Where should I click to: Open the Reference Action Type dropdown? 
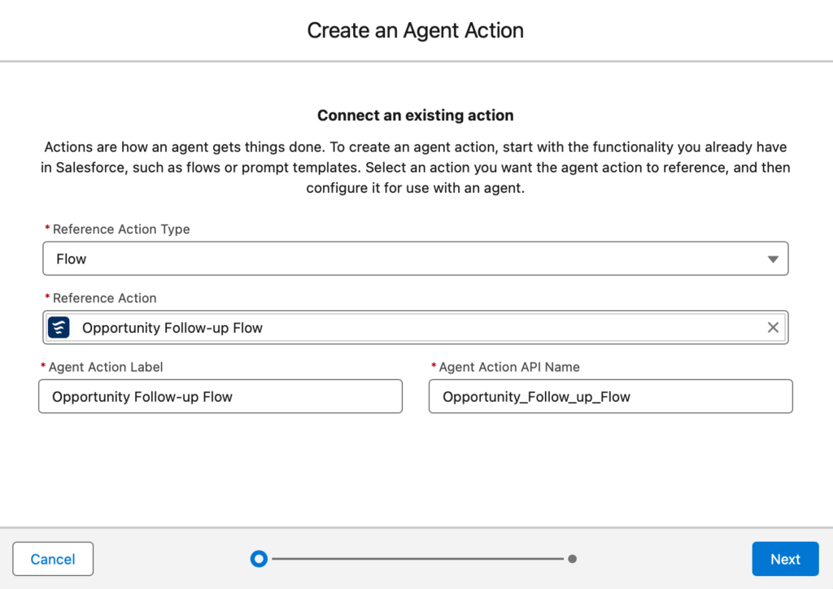416,258
